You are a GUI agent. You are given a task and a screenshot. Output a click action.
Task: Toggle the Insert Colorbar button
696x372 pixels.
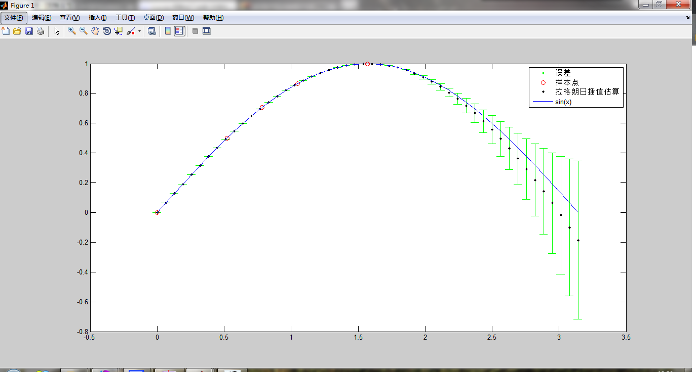(x=168, y=31)
